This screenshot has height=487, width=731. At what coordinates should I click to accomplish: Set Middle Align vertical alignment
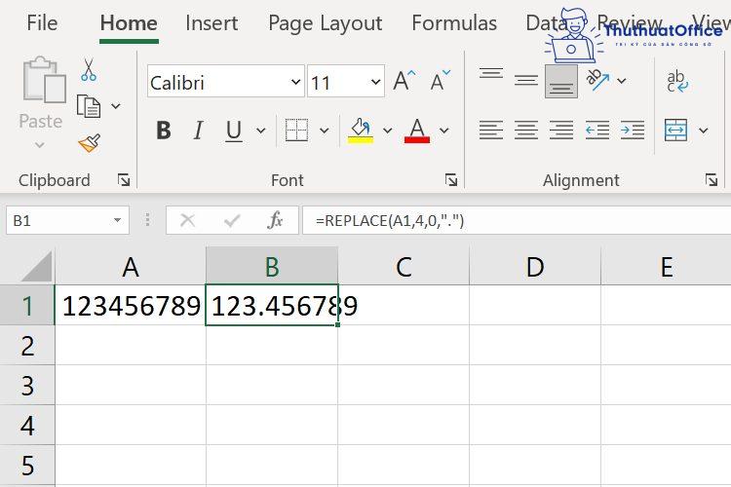tap(526, 81)
